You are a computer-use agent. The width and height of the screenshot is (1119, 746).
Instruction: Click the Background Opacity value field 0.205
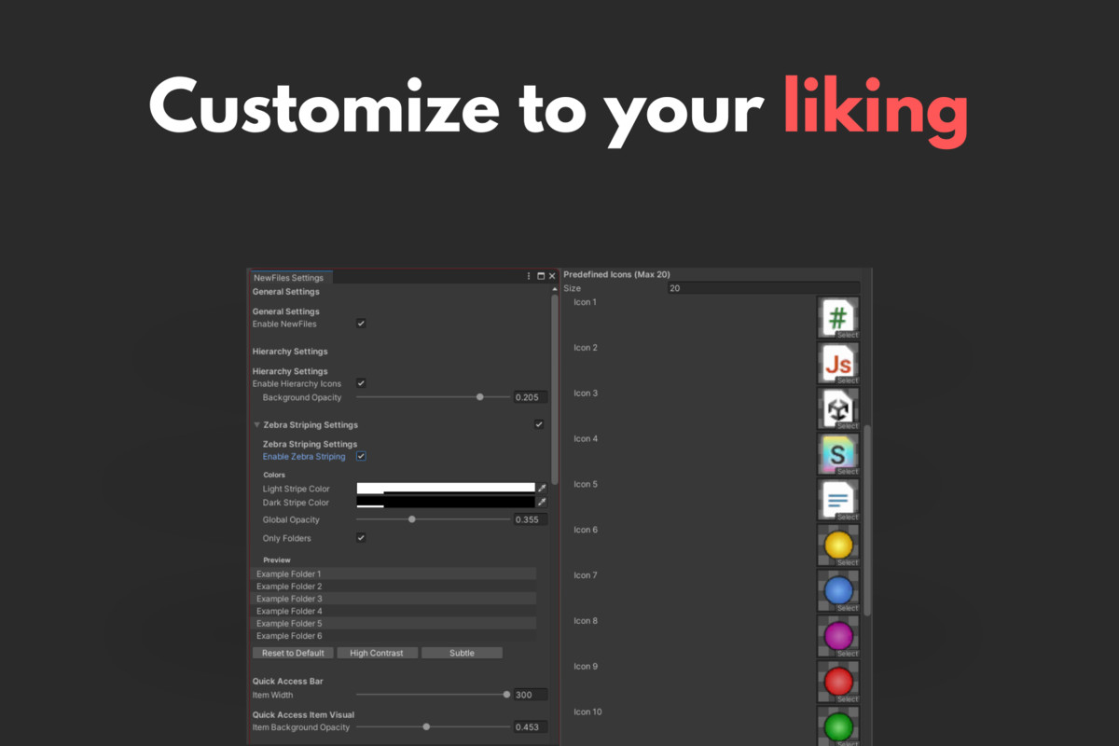[x=531, y=397]
